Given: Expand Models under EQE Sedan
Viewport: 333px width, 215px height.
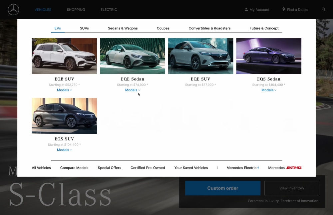Looking at the screenshot, I should pyautogui.click(x=133, y=90).
